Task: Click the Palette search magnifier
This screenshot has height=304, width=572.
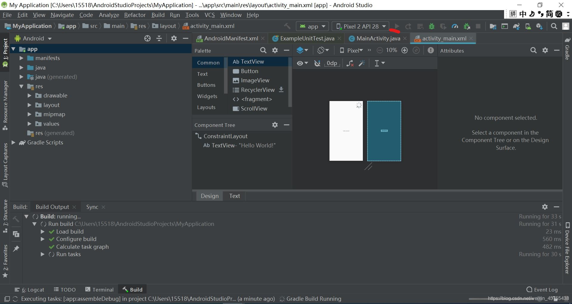Action: pyautogui.click(x=263, y=51)
